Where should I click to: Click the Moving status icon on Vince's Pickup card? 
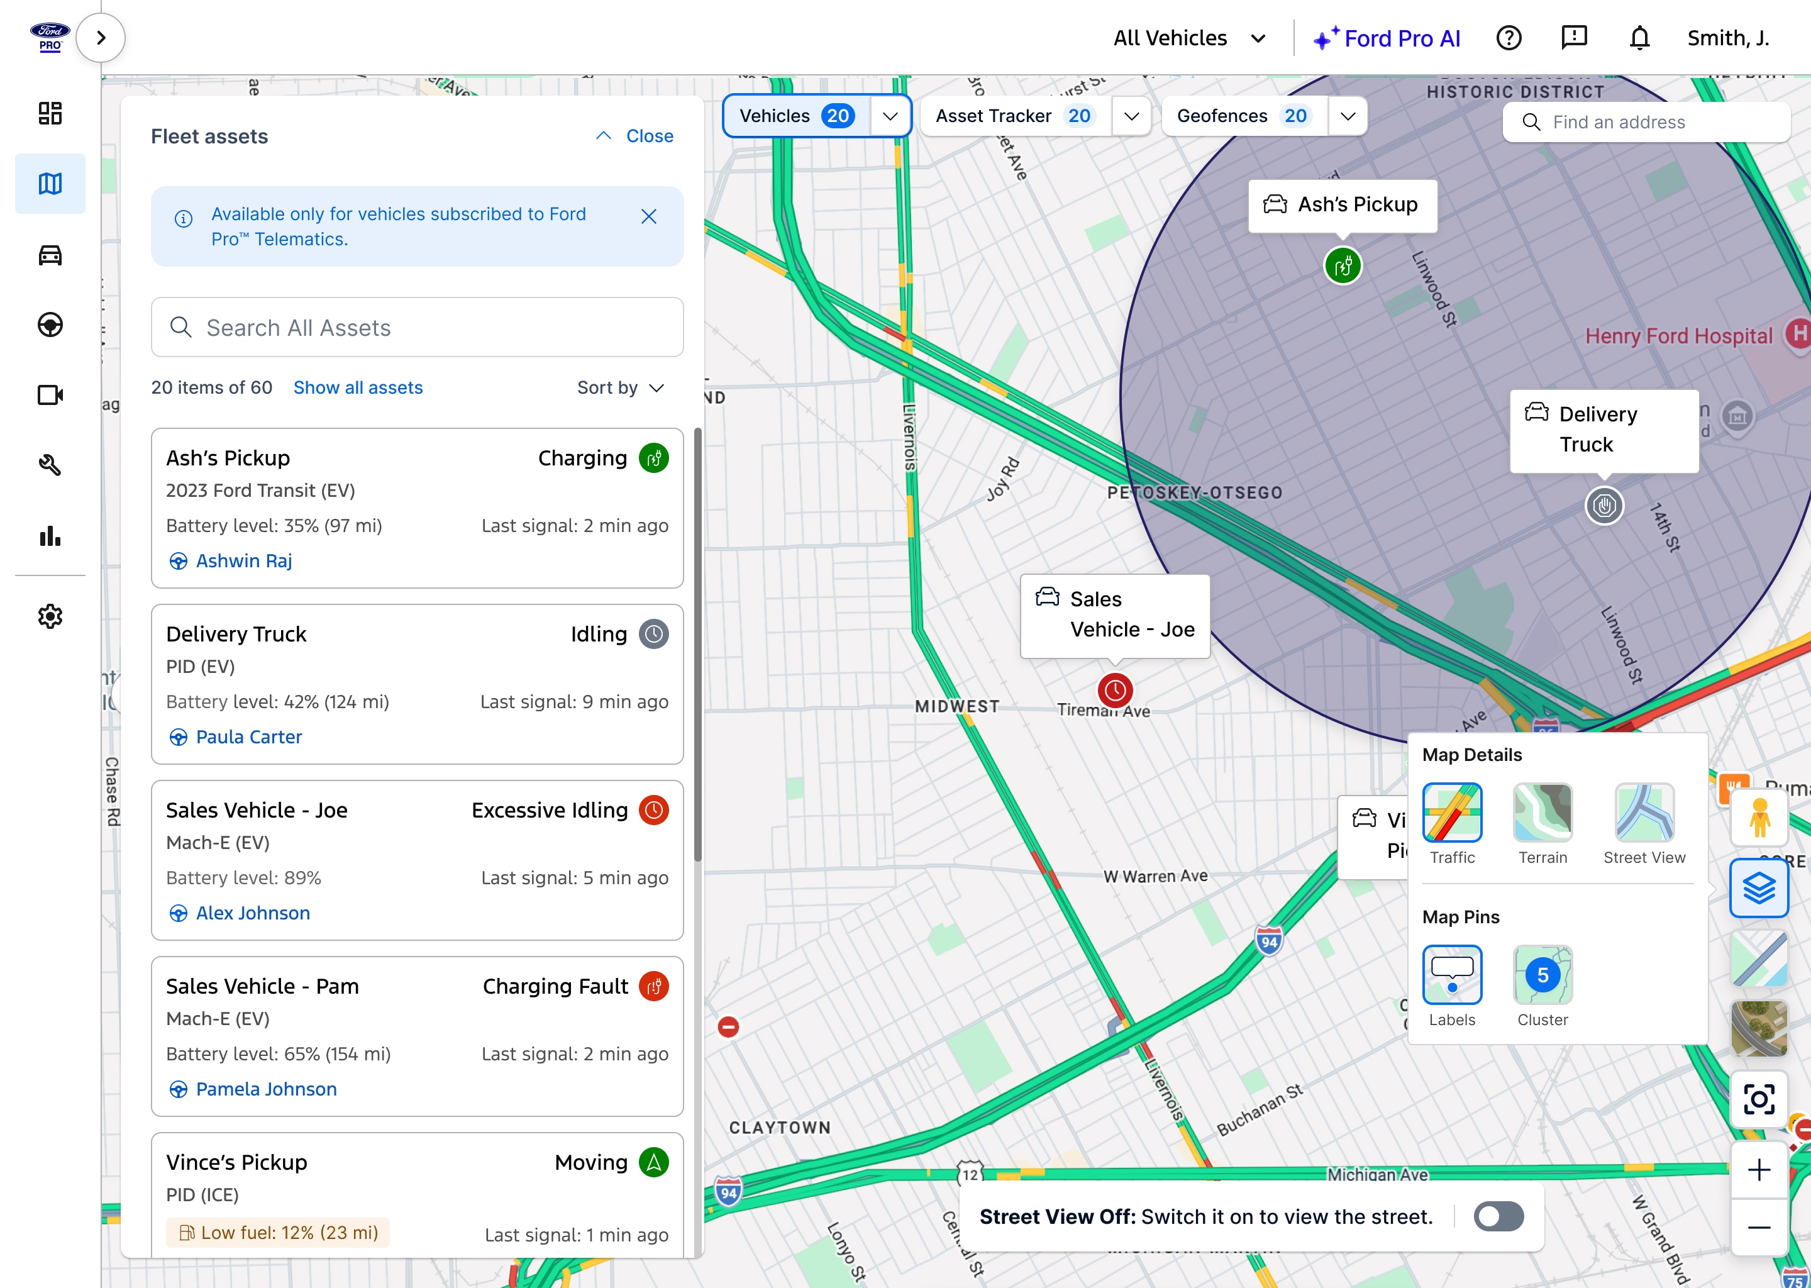pos(654,1162)
